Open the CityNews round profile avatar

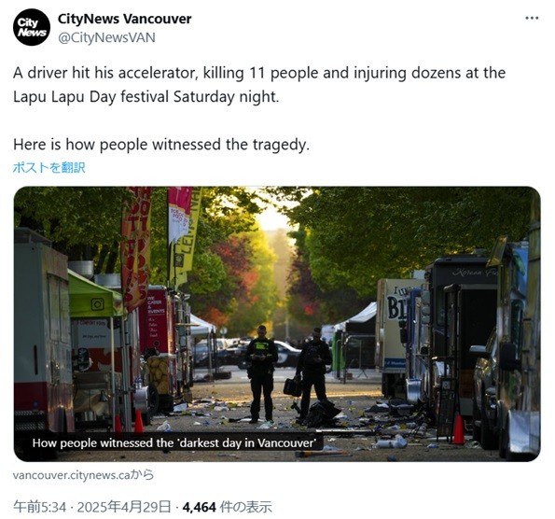point(32,27)
